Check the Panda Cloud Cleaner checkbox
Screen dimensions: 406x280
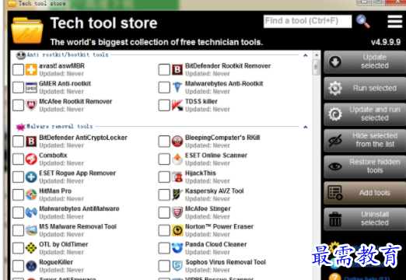point(164,248)
